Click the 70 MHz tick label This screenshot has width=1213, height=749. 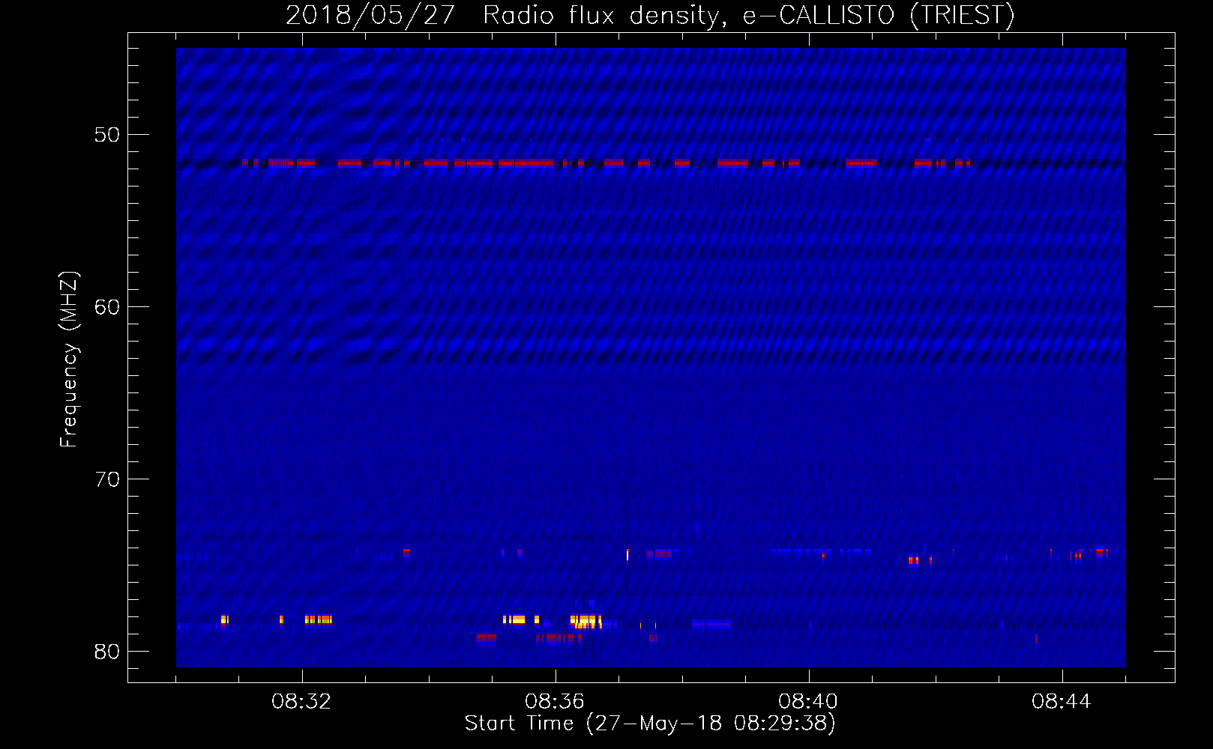tap(107, 479)
